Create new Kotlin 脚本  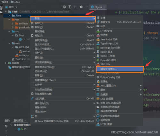coord(119,52)
